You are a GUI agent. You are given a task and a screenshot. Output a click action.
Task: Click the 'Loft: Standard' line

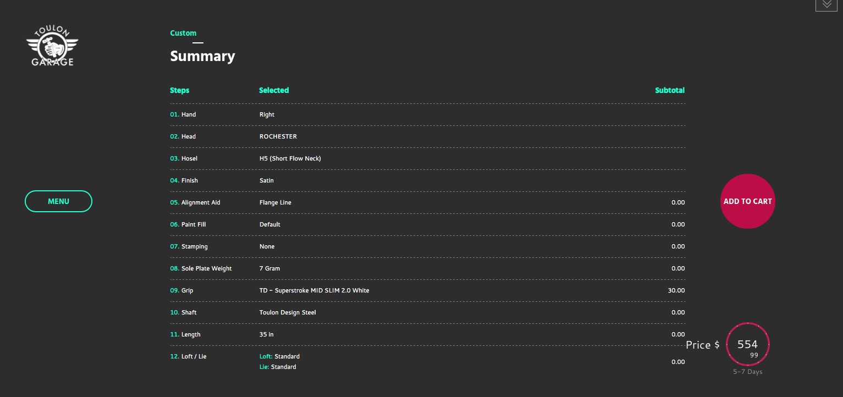point(279,356)
